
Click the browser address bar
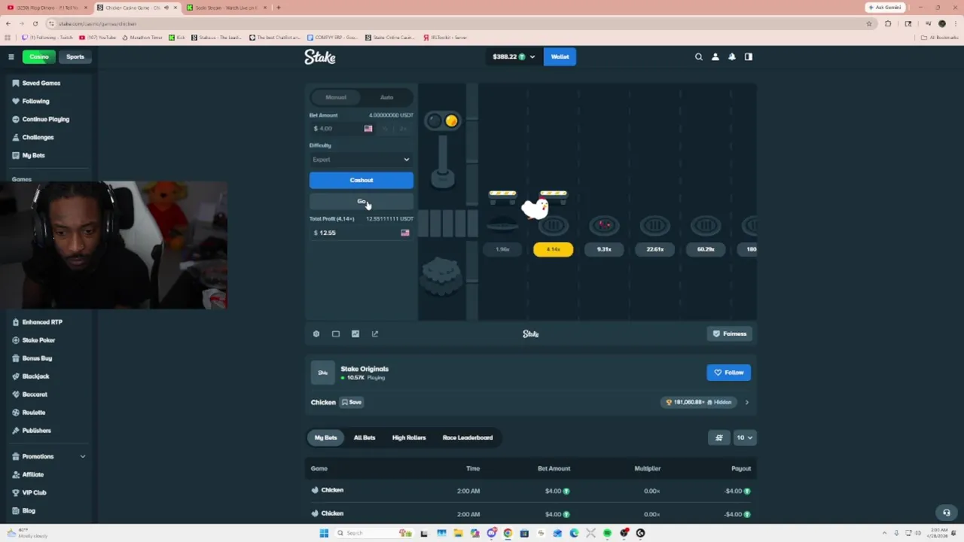pyautogui.click(x=459, y=23)
